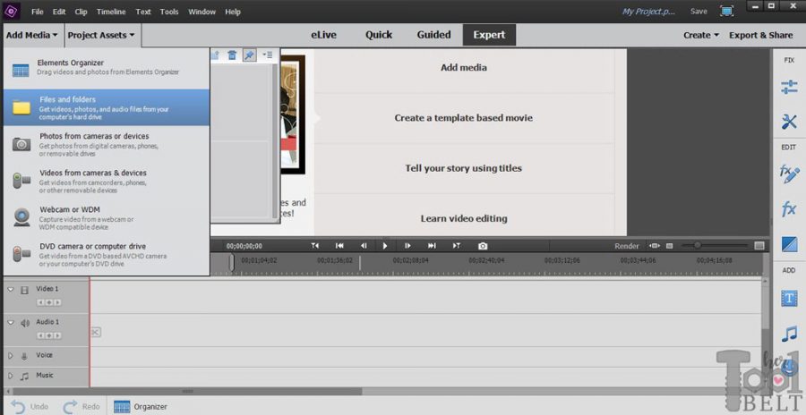Step forward one frame

[x=407, y=246]
